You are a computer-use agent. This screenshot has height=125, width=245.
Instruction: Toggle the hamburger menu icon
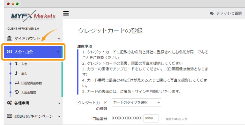tap(66, 13)
